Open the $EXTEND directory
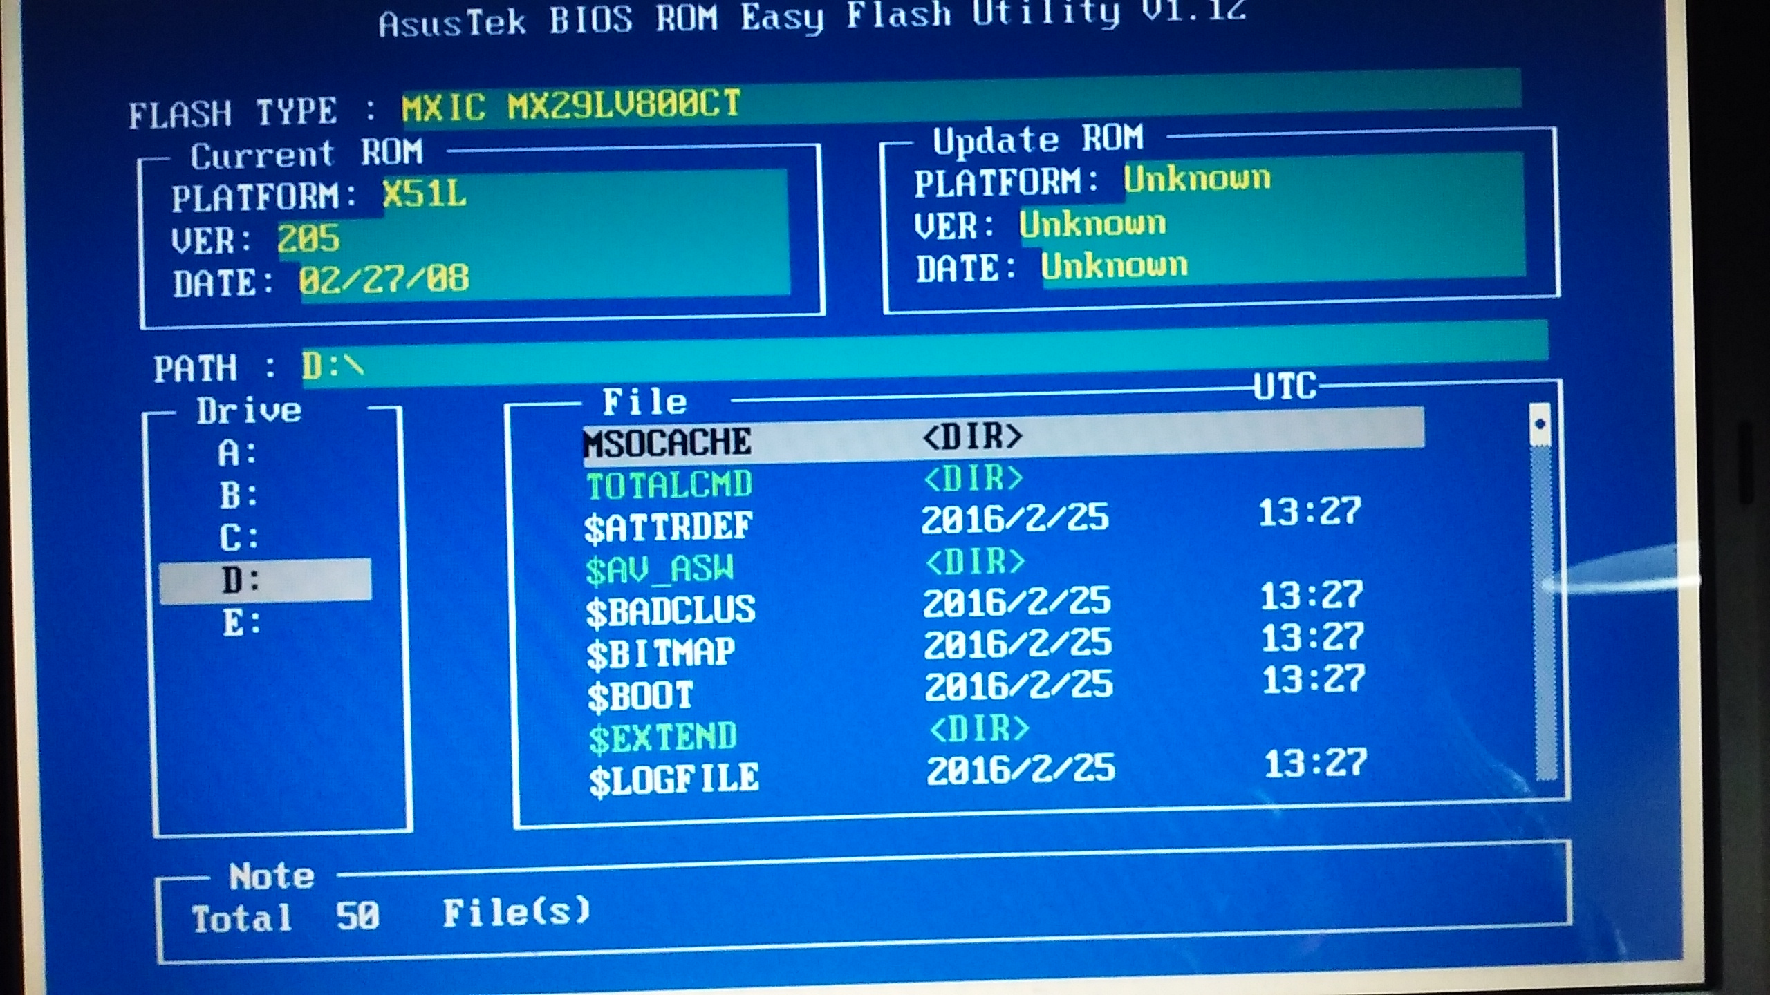1770x995 pixels. pyautogui.click(x=663, y=737)
